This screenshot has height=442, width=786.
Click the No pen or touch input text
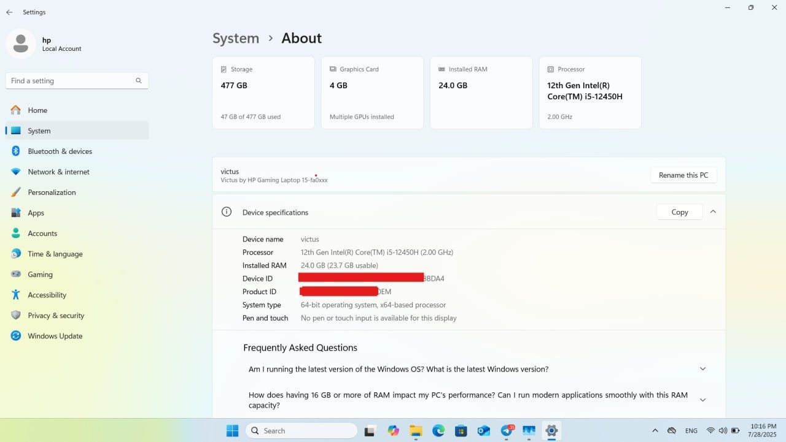click(379, 318)
